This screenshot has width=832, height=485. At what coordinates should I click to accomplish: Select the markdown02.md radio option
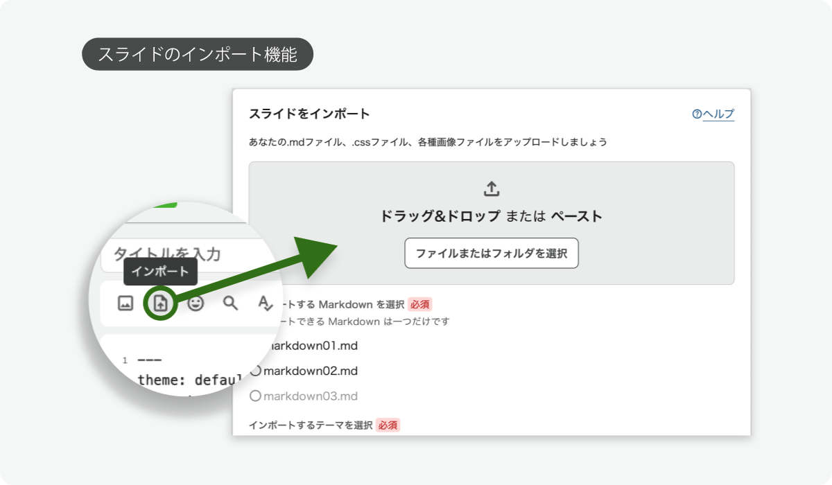[x=304, y=371]
